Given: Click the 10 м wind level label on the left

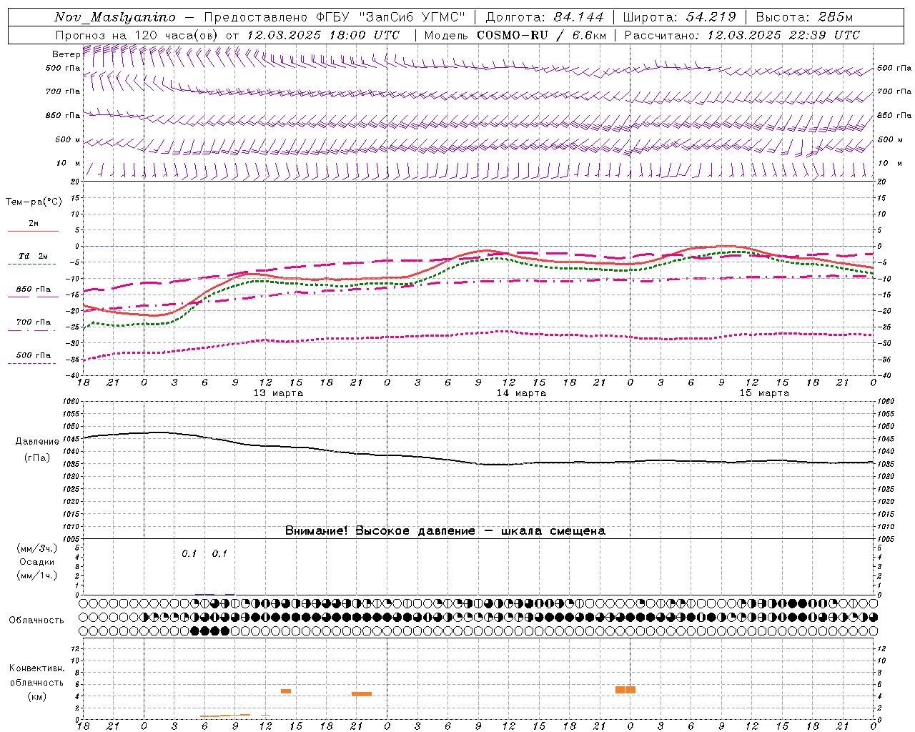Looking at the screenshot, I should pyautogui.click(x=68, y=163).
